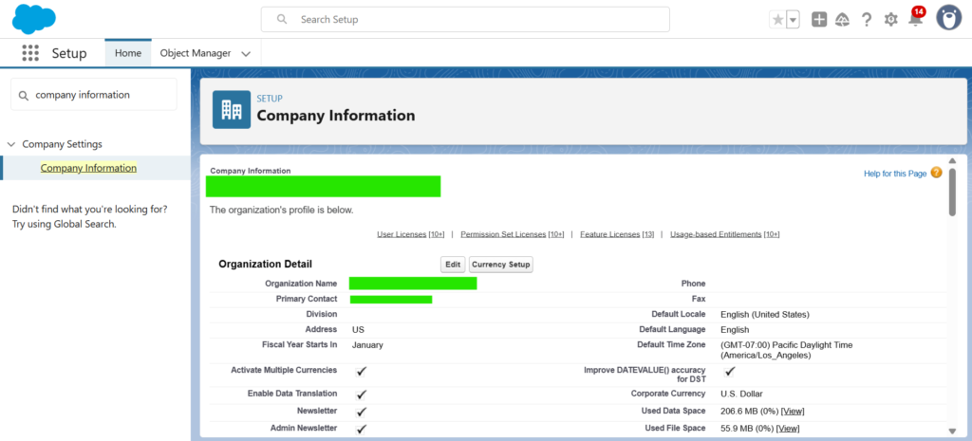The image size is (972, 441).
Task: Click the U.S. Dollar corporate currency value
Action: point(741,394)
